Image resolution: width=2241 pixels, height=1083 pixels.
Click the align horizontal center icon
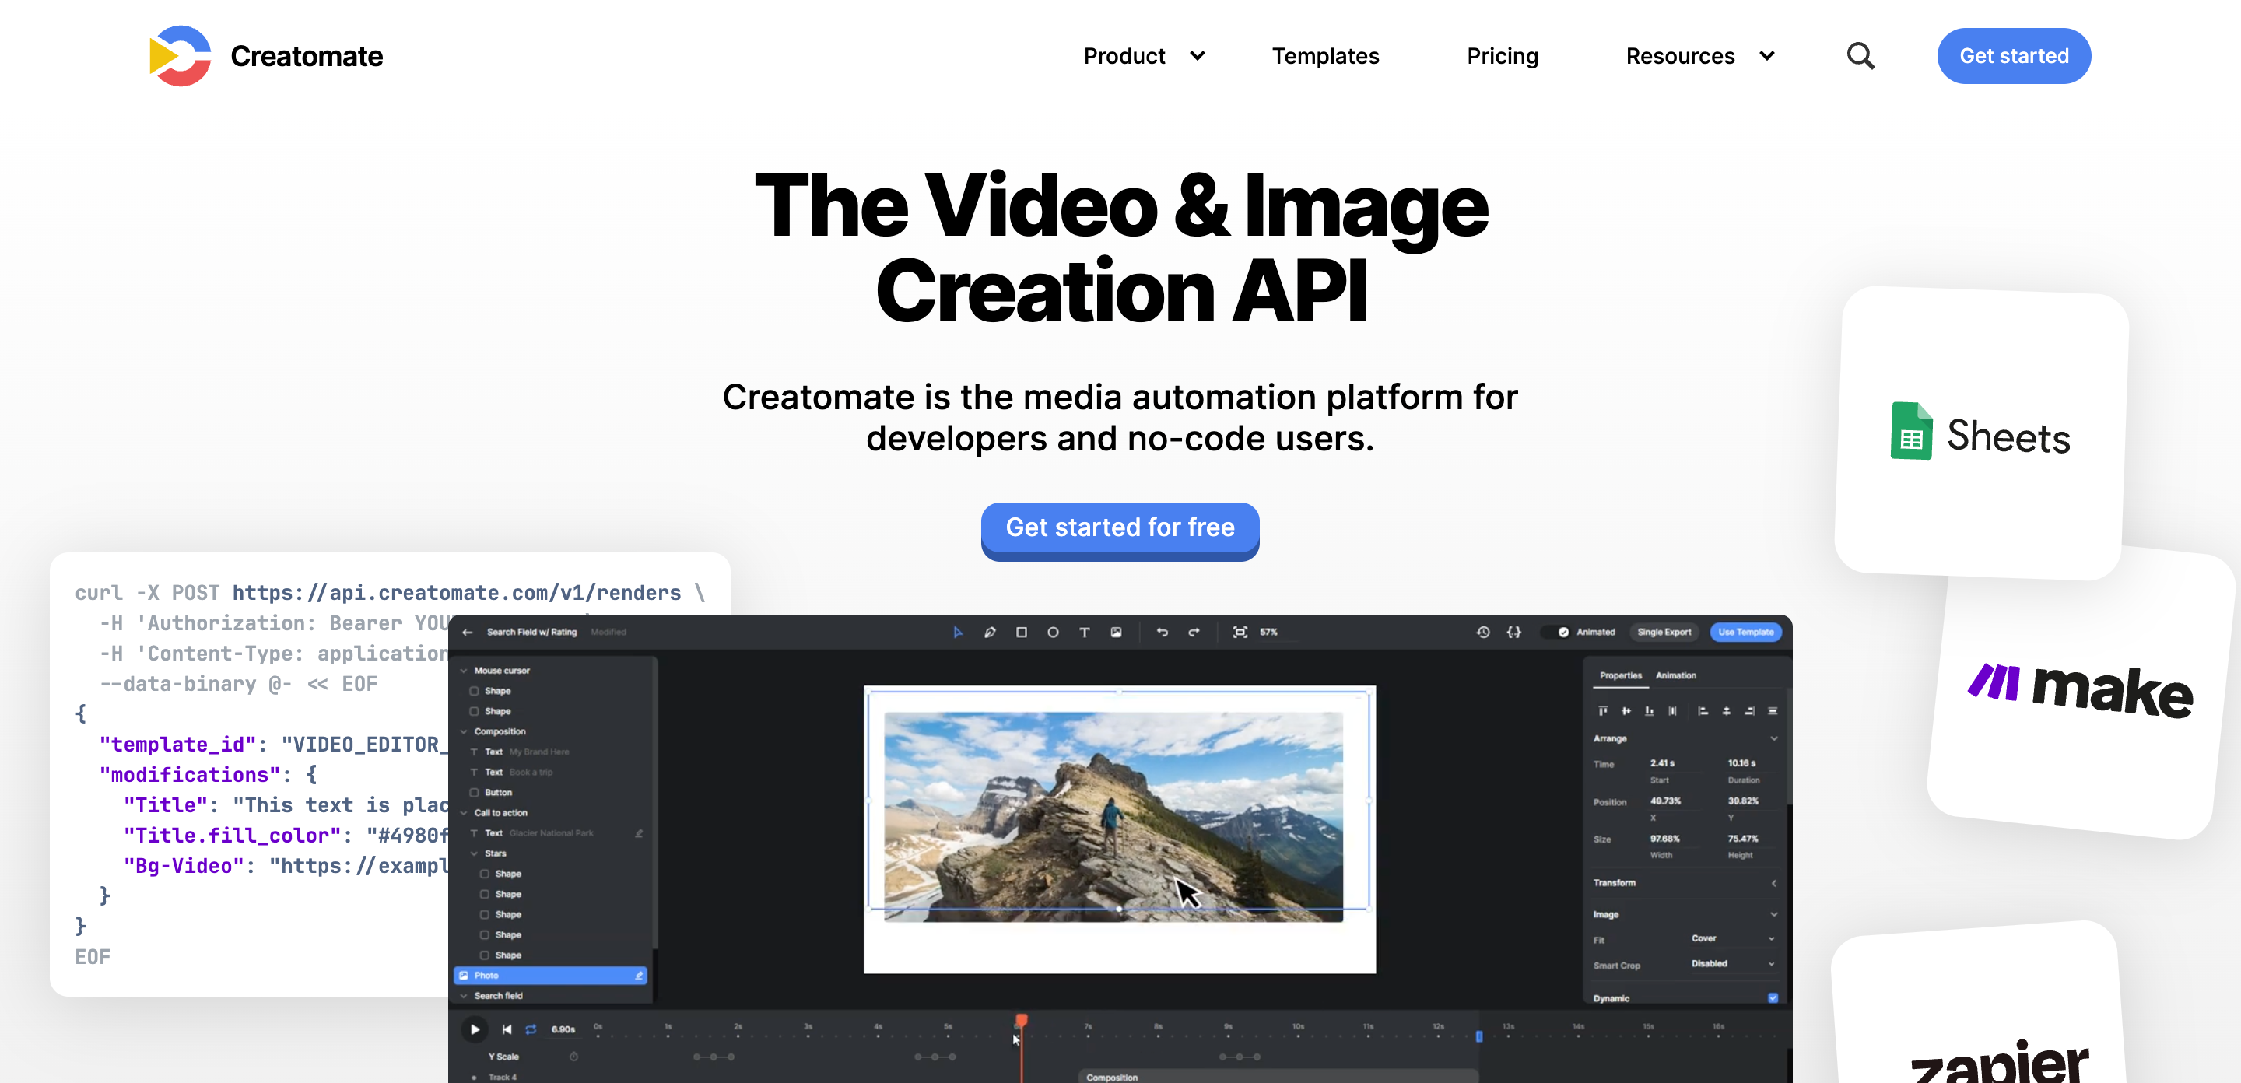(x=1726, y=710)
